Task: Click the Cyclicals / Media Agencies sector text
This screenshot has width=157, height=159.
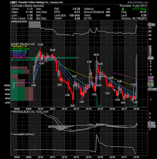Action: click(x=28, y=6)
